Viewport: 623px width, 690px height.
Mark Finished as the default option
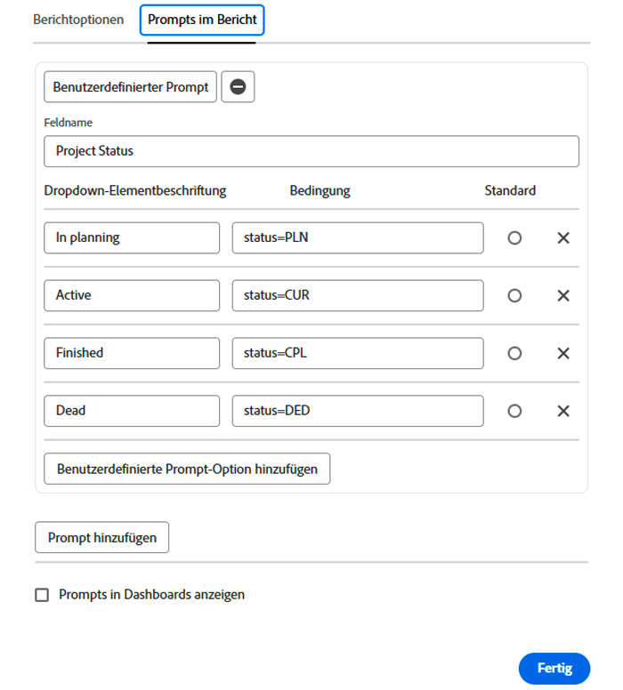514,353
